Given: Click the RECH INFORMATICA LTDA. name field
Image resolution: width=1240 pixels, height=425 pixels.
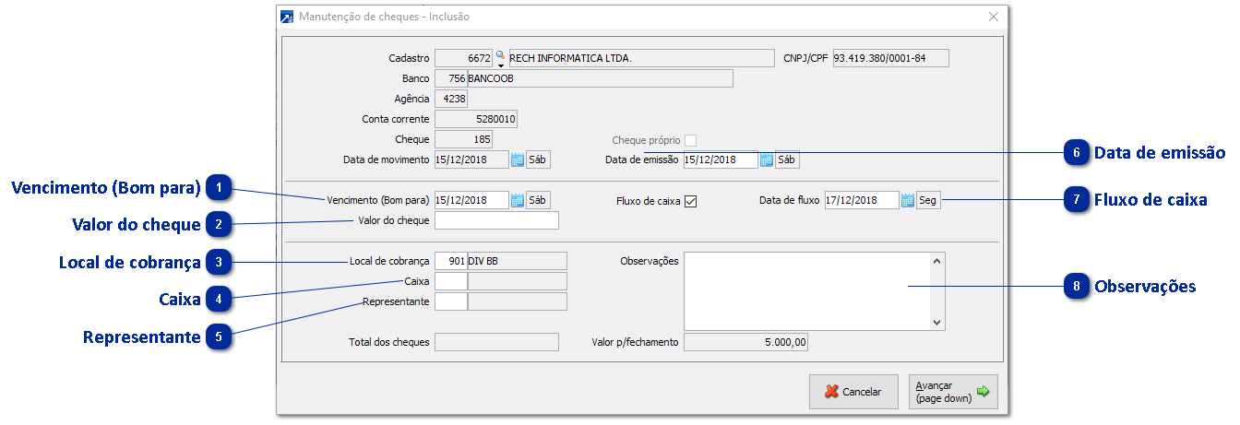Looking at the screenshot, I should [641, 58].
